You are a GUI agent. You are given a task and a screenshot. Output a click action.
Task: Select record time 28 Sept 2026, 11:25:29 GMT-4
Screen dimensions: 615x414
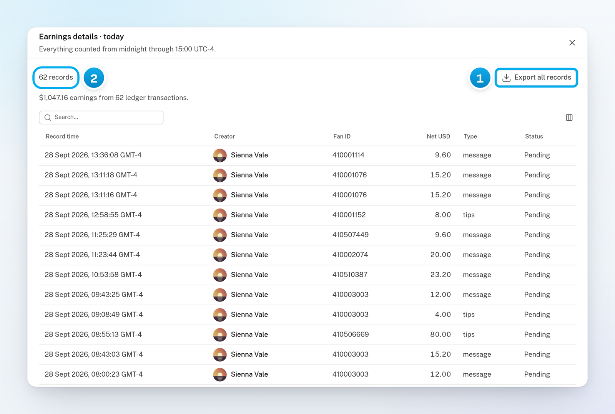pyautogui.click(x=92, y=235)
